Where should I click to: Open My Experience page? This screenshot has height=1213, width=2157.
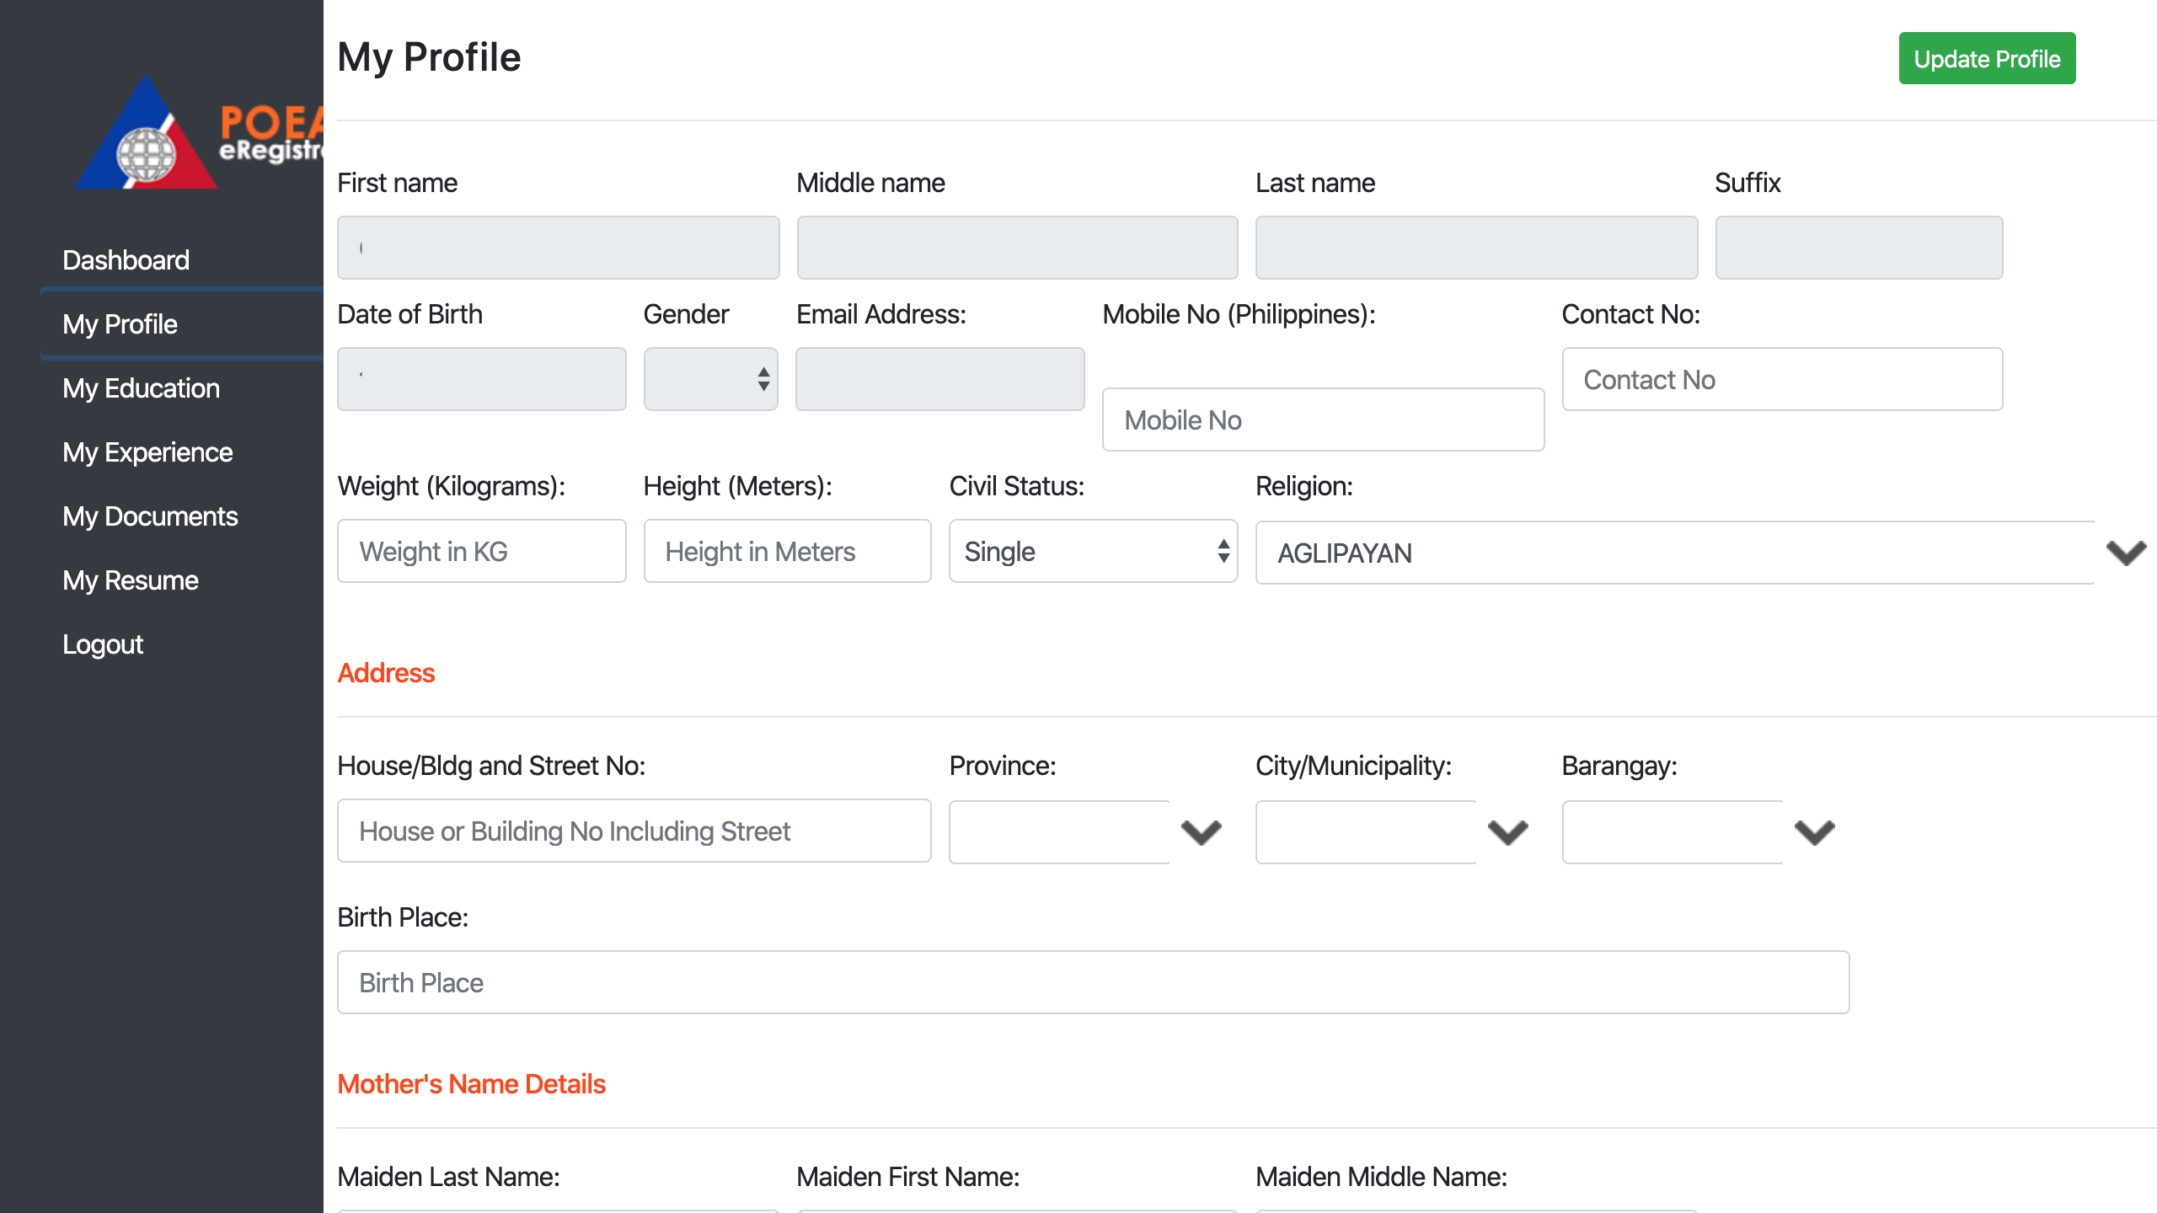point(147,452)
